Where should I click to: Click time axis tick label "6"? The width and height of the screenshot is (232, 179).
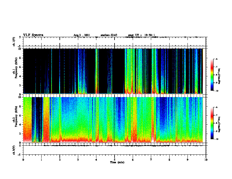[133, 160]
